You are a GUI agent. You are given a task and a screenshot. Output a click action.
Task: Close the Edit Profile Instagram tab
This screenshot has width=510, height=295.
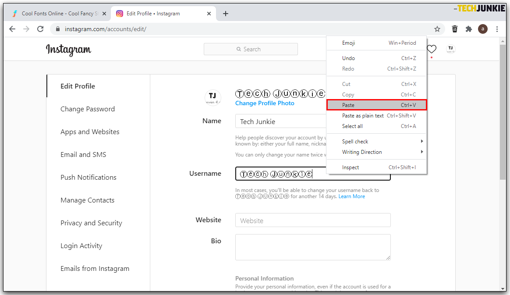209,14
